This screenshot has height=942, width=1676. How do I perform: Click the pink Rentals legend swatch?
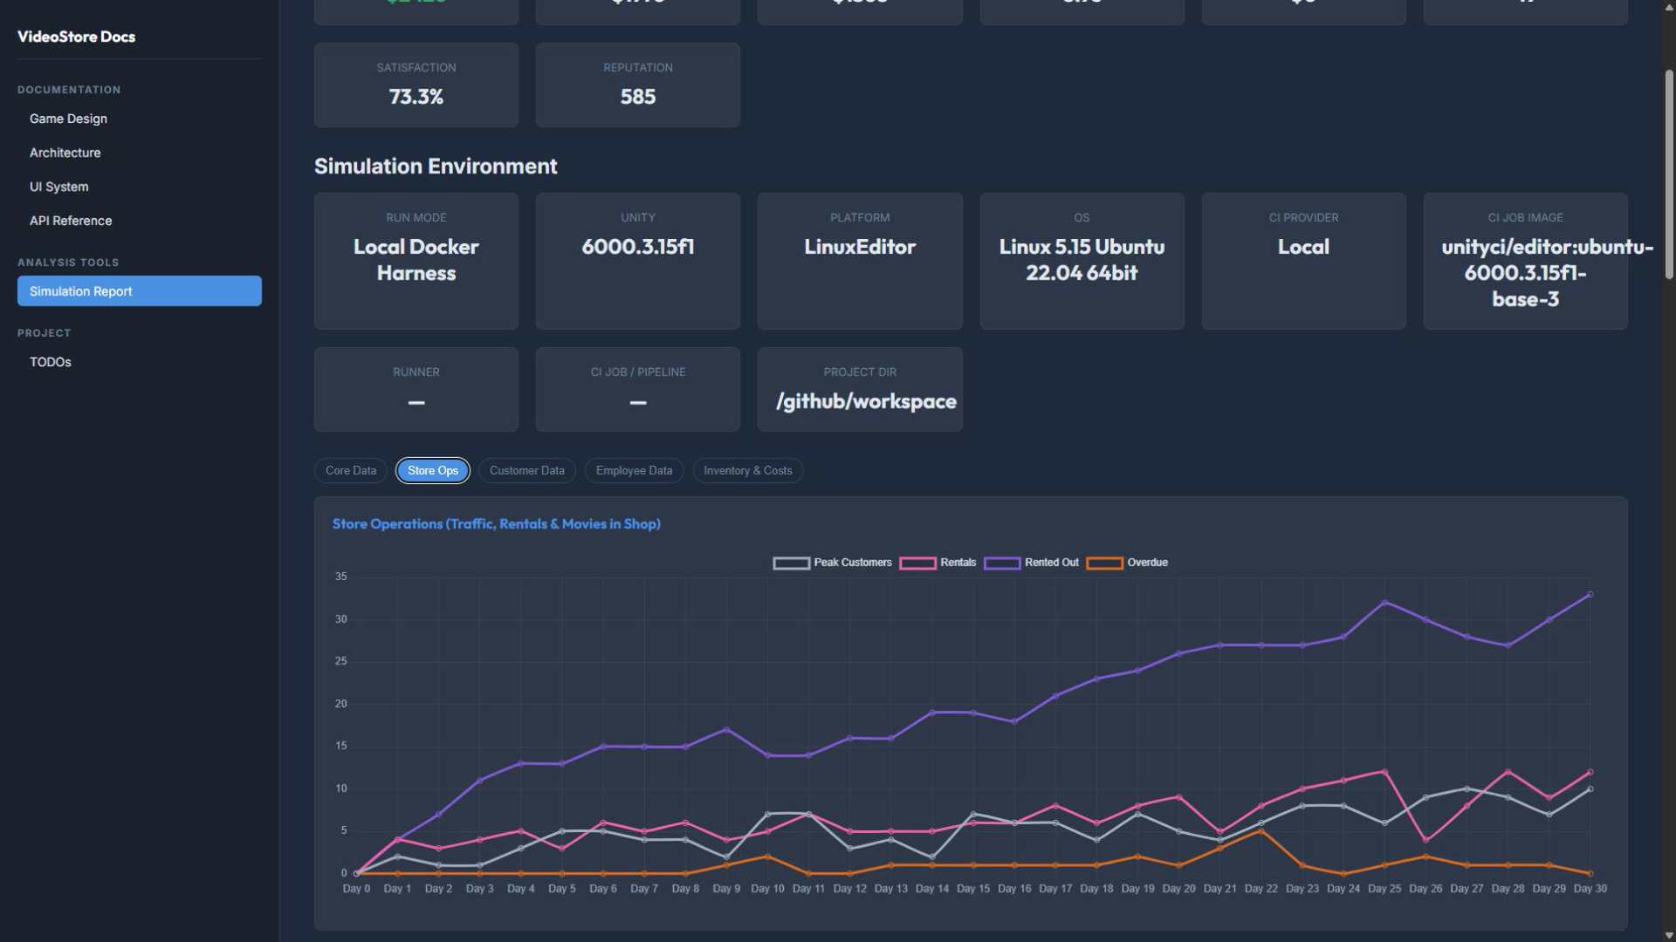click(917, 563)
